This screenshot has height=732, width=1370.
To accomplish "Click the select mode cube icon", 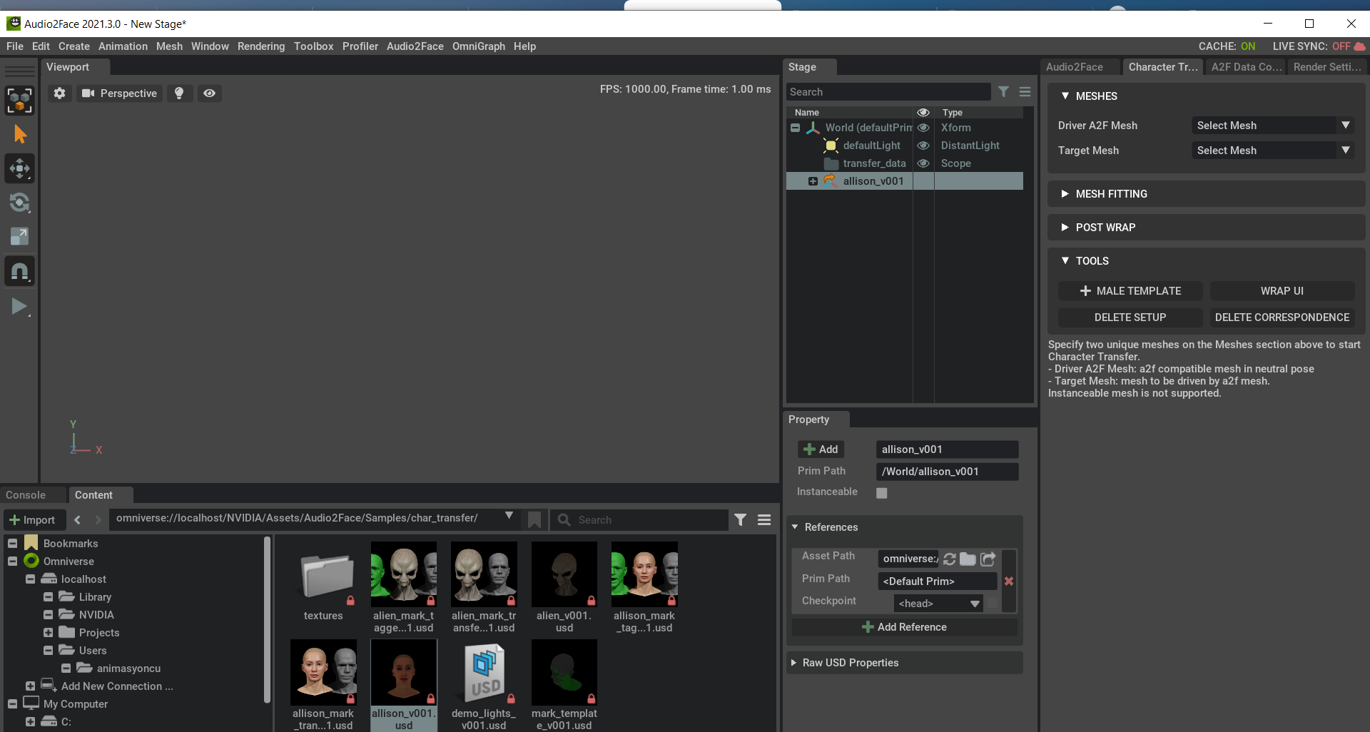I will [x=20, y=101].
